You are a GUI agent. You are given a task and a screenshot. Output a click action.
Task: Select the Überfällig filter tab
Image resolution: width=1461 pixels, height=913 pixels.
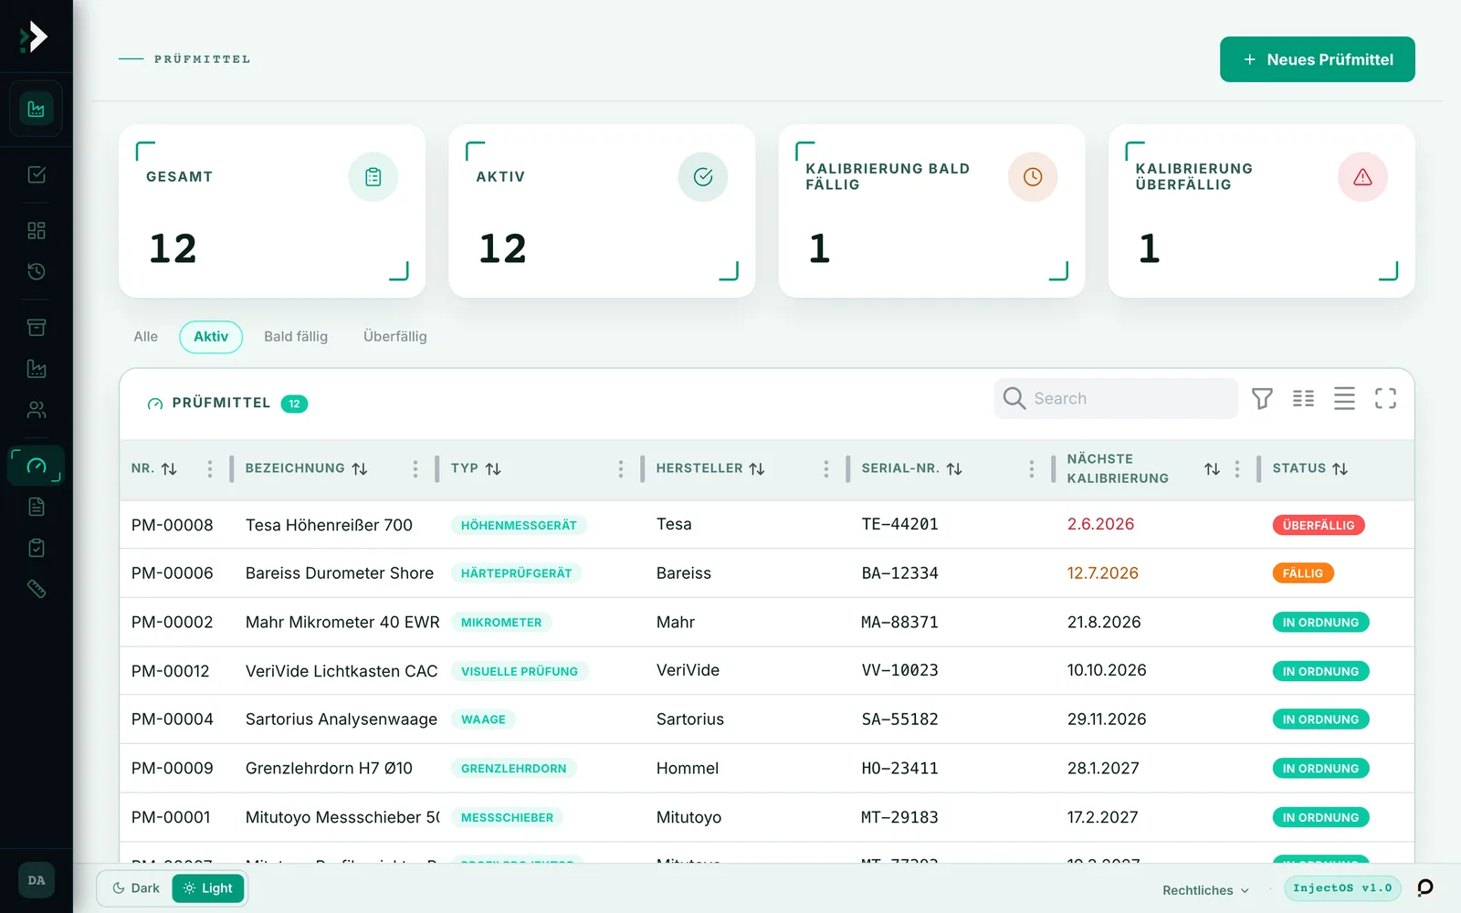pos(394,337)
